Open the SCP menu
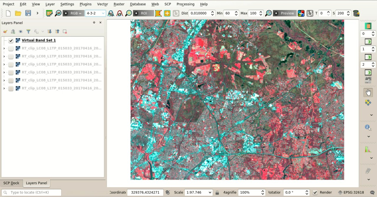 pyautogui.click(x=168, y=4)
